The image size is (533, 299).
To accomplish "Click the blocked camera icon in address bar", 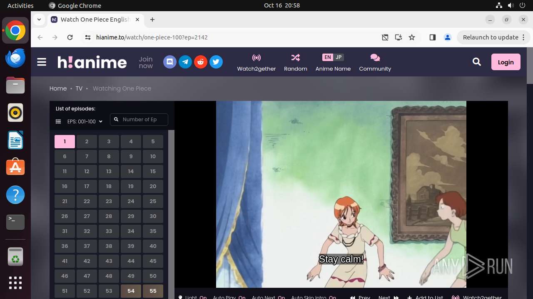I will coord(385,37).
